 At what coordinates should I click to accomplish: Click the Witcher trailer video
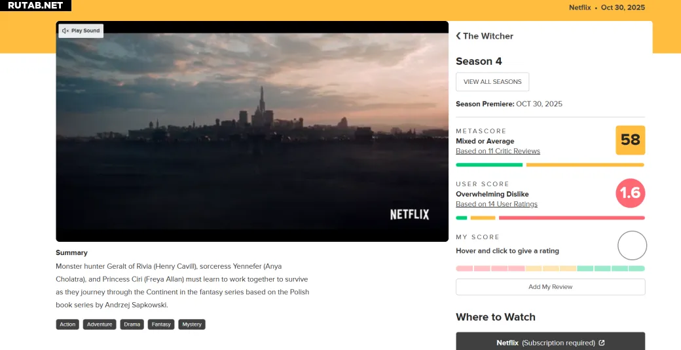click(252, 131)
